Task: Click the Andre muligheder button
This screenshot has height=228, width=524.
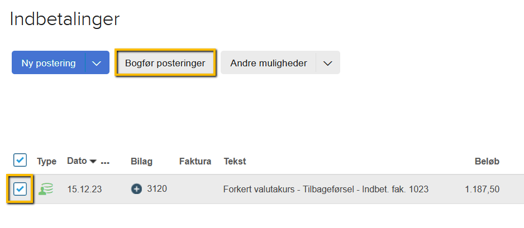Action: (269, 63)
